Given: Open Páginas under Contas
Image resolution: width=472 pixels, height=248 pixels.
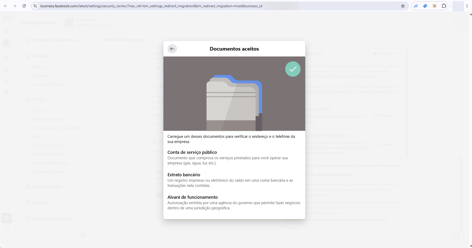Looking at the screenshot, I should 39,110.
